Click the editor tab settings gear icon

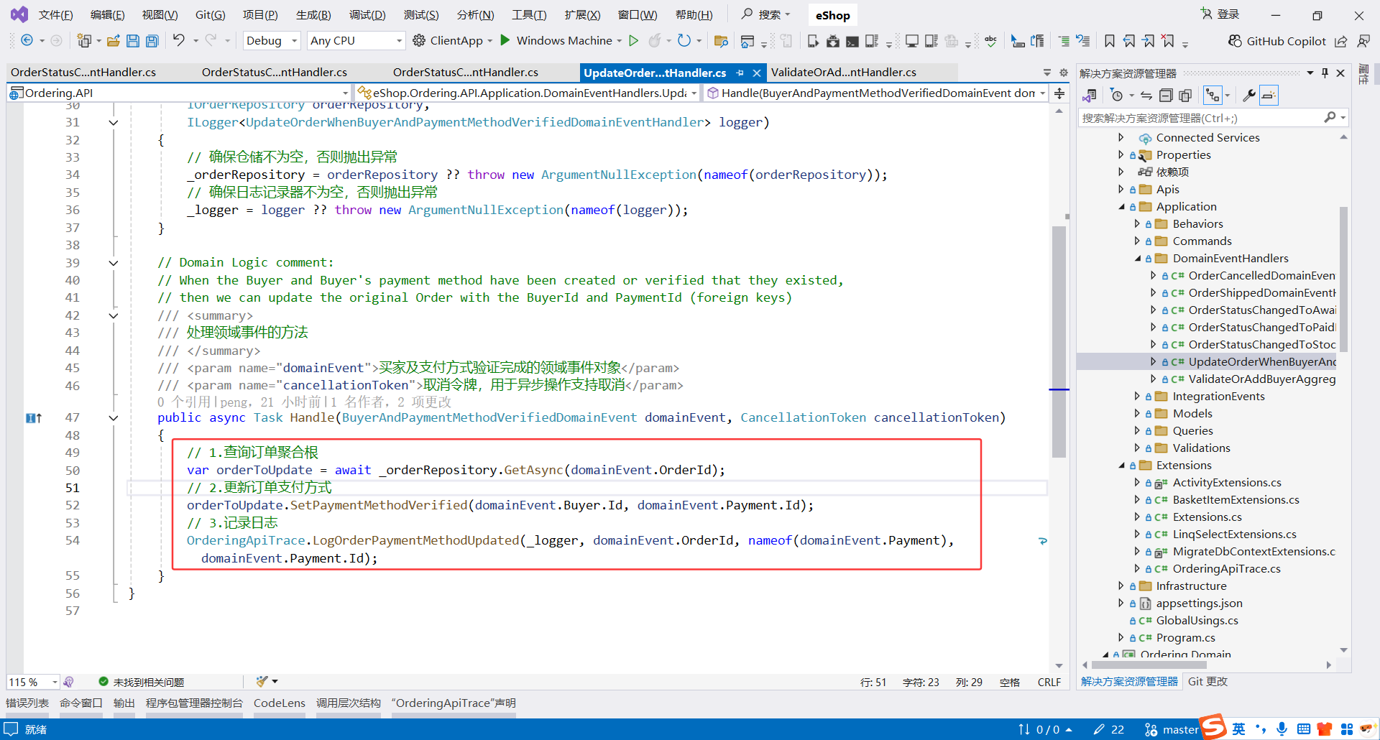tap(1064, 73)
